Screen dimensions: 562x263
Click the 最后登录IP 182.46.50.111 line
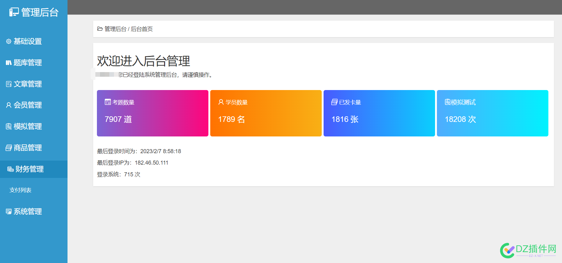[x=133, y=163]
